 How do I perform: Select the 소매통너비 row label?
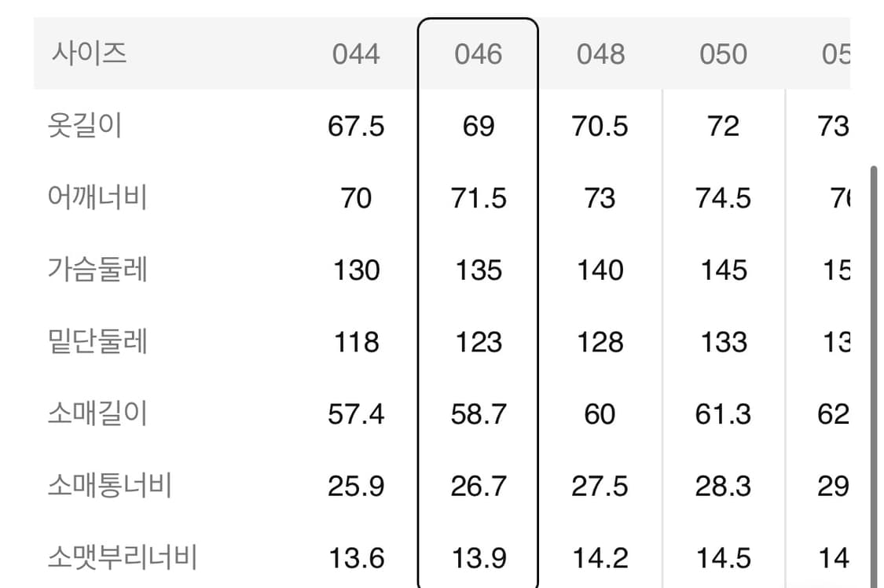109,486
